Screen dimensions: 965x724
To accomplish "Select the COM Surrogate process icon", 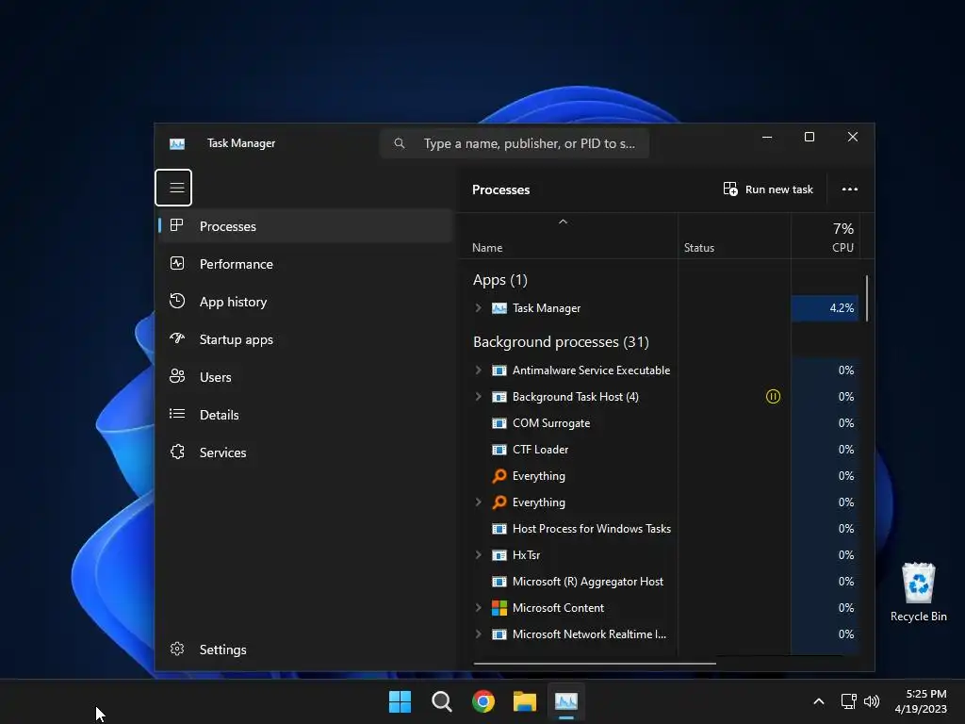I will 499,423.
